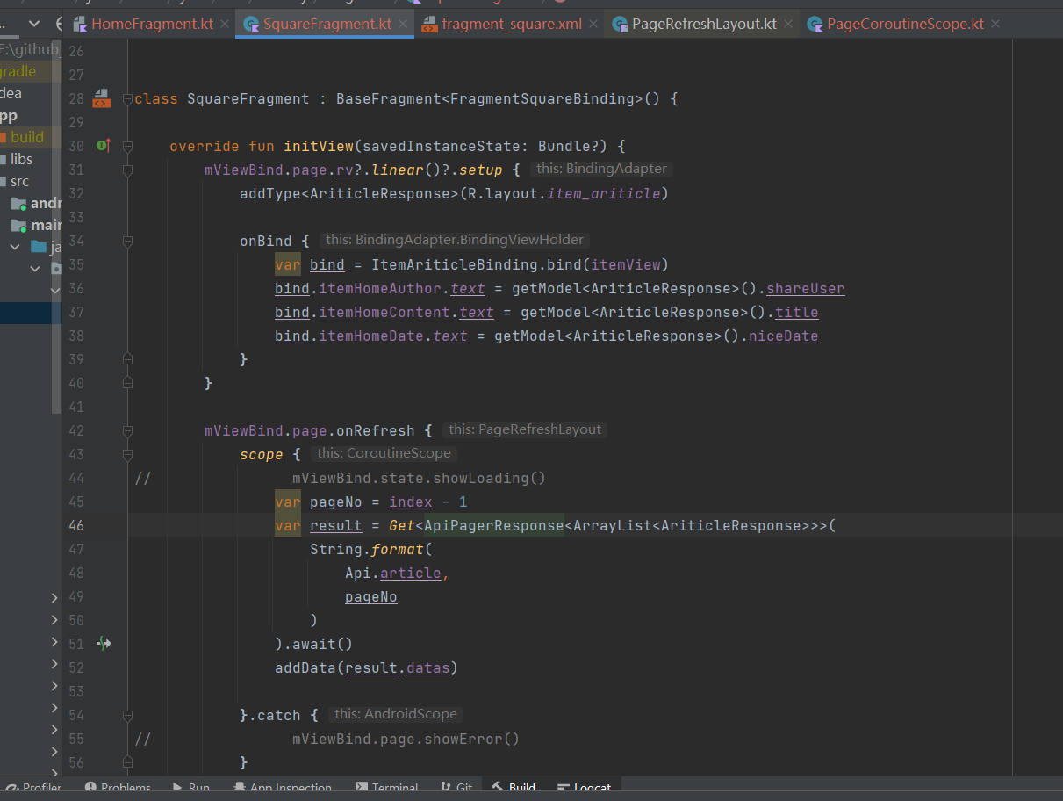Click line number 46 in the editor gutter

click(x=76, y=525)
